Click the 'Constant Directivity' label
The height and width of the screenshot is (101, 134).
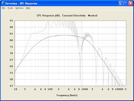click(x=74, y=16)
